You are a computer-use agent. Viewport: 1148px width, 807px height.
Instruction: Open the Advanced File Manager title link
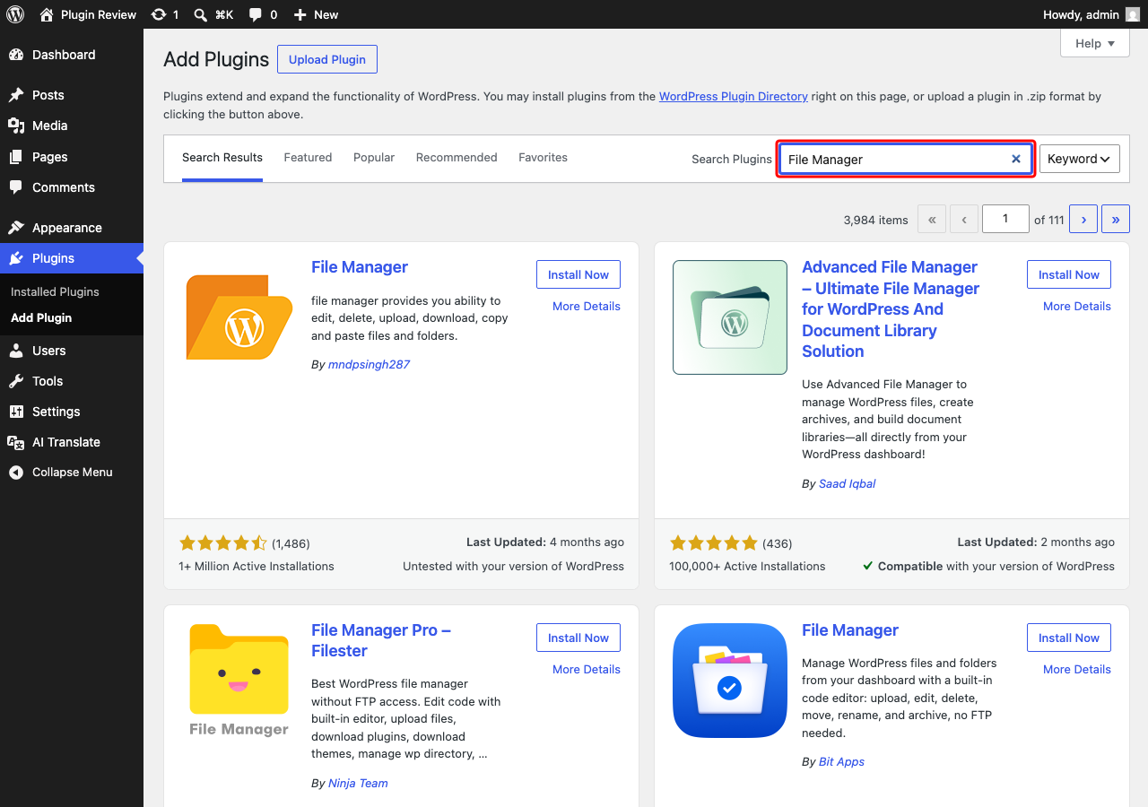pos(891,309)
